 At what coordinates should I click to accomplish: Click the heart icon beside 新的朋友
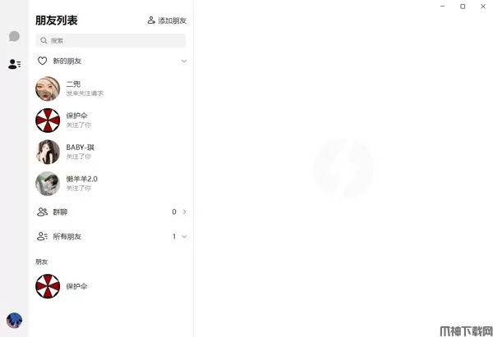(x=43, y=61)
